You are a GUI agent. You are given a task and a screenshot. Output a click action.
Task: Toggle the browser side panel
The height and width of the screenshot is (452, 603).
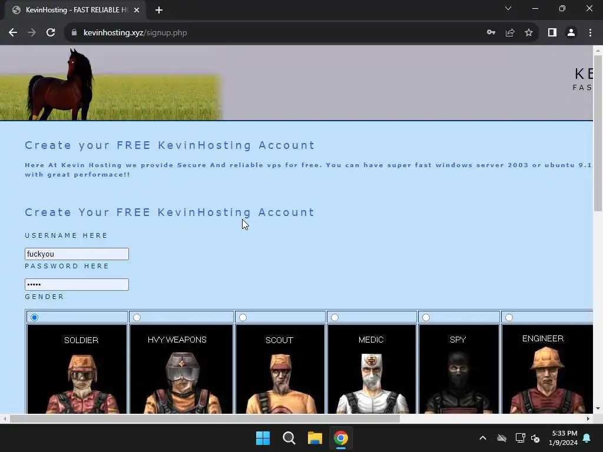tap(552, 33)
